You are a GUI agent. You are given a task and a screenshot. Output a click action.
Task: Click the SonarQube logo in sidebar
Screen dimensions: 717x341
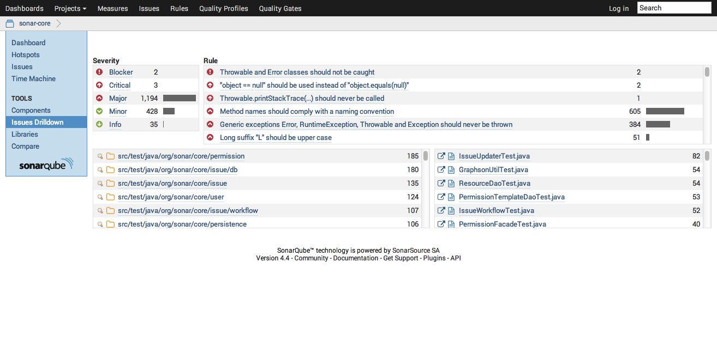pyautogui.click(x=46, y=165)
